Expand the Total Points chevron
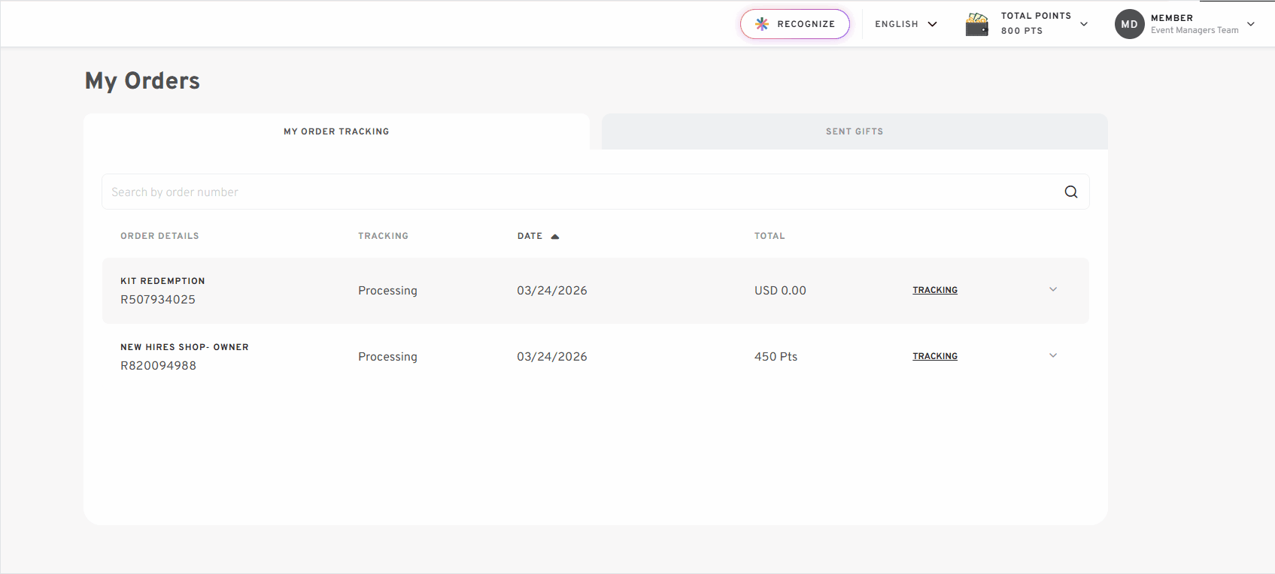 point(1084,24)
